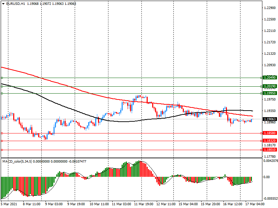Click the 17 Mar 04:00 time label
The image size is (278, 208).
[x=255, y=204]
